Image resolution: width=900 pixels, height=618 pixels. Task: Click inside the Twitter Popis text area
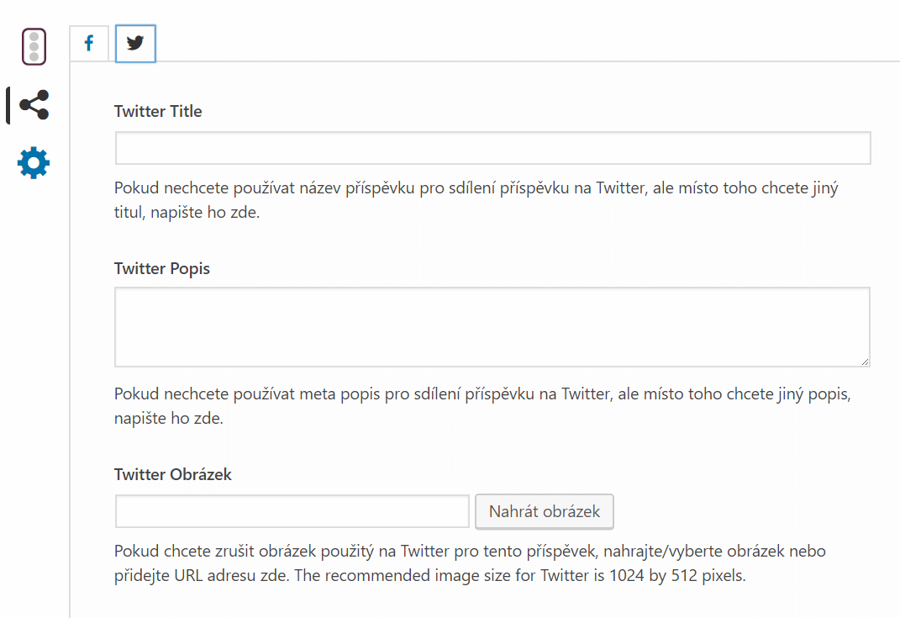(x=492, y=327)
